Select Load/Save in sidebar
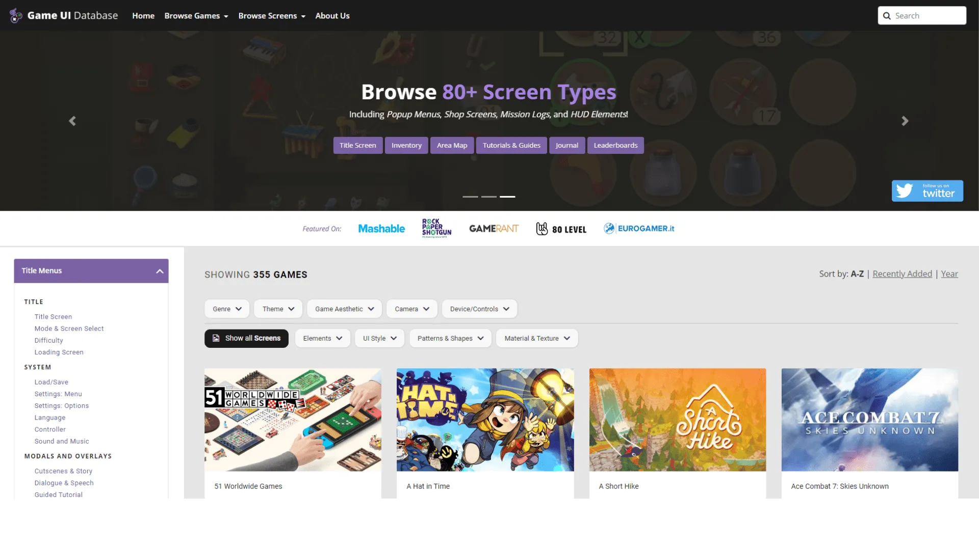Screen dimensions: 979x550 pyautogui.click(x=51, y=382)
